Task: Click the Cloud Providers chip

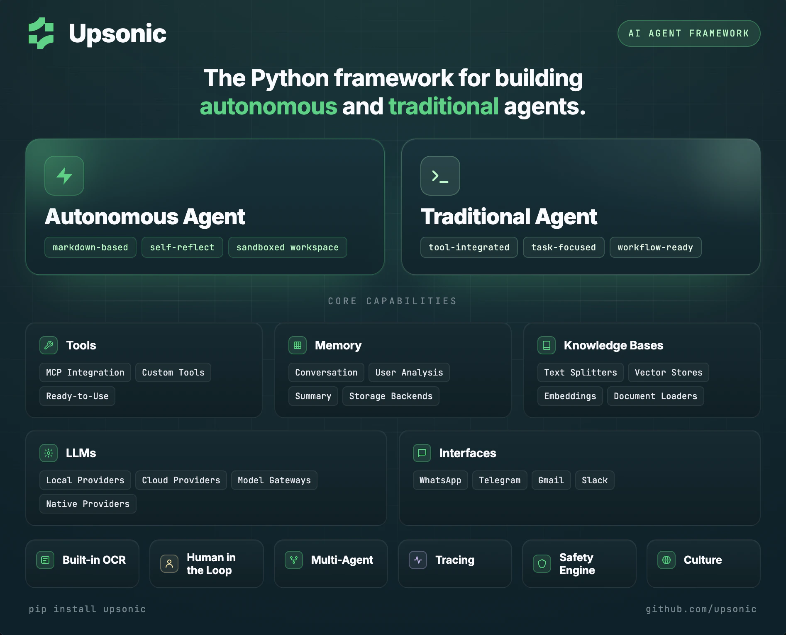Action: point(181,480)
